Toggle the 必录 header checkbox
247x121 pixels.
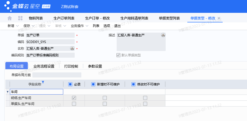70,84
